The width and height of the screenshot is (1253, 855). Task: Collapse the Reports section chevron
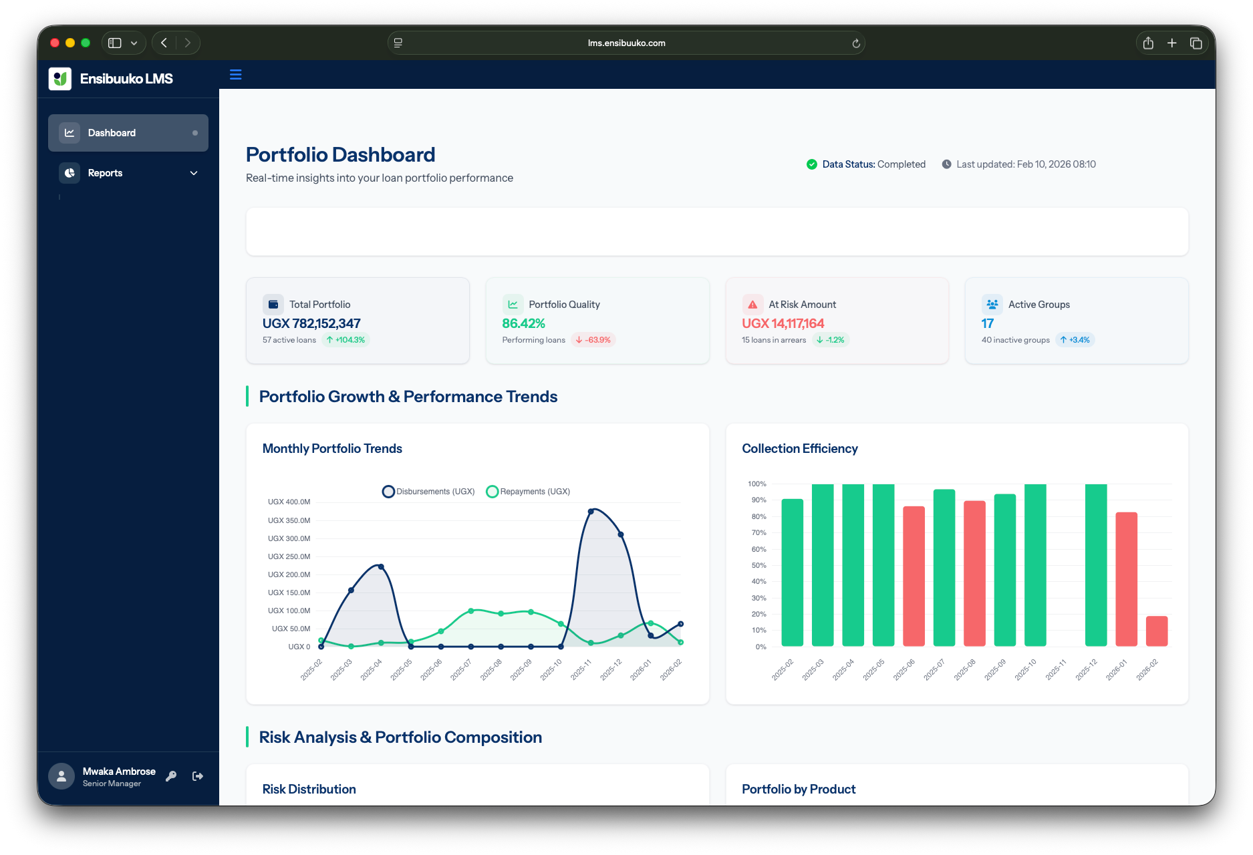click(194, 173)
